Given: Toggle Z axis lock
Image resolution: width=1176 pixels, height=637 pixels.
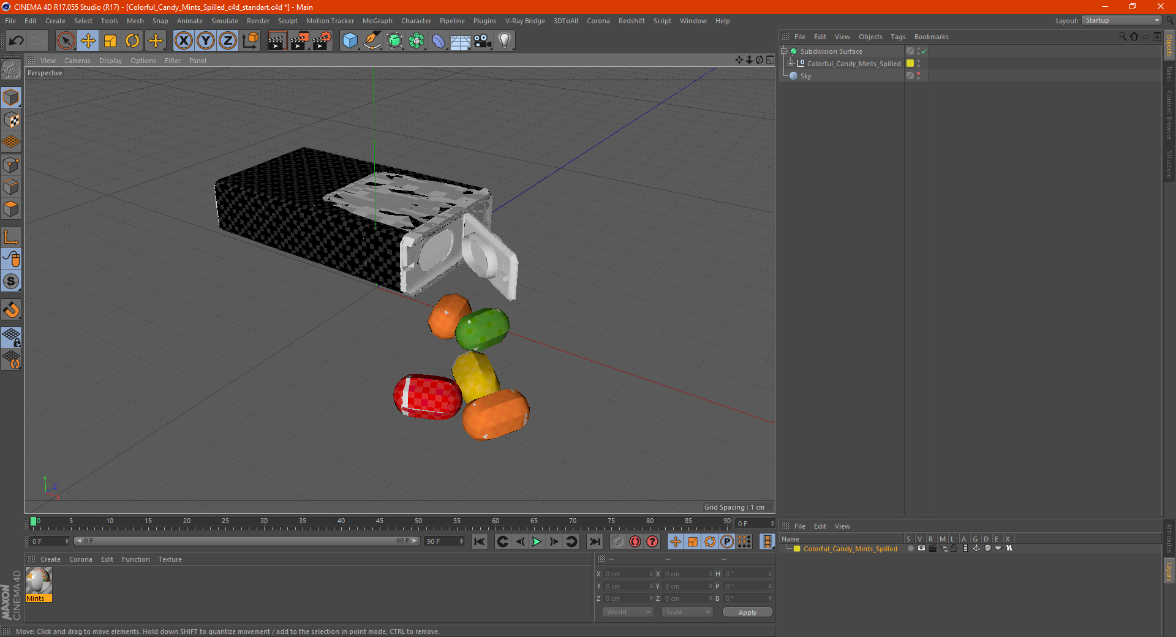Looking at the screenshot, I should [x=228, y=41].
